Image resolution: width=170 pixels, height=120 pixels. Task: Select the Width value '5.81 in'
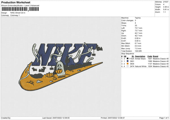(166, 10)
